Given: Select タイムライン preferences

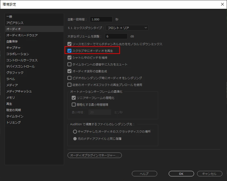Looking at the screenshot, I should coord(34,116).
